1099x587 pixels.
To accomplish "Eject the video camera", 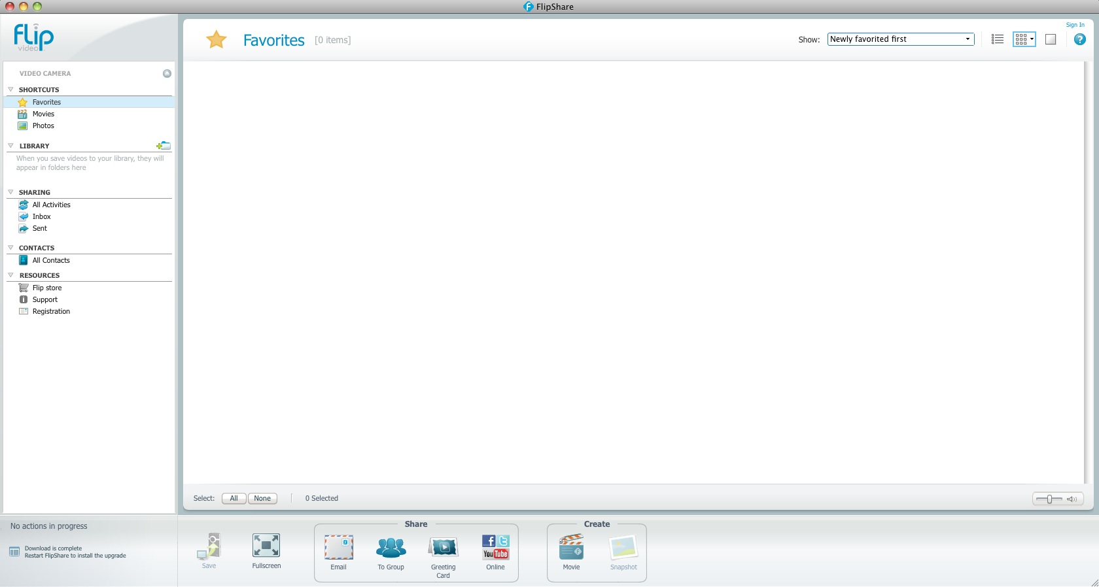I will click(x=167, y=73).
